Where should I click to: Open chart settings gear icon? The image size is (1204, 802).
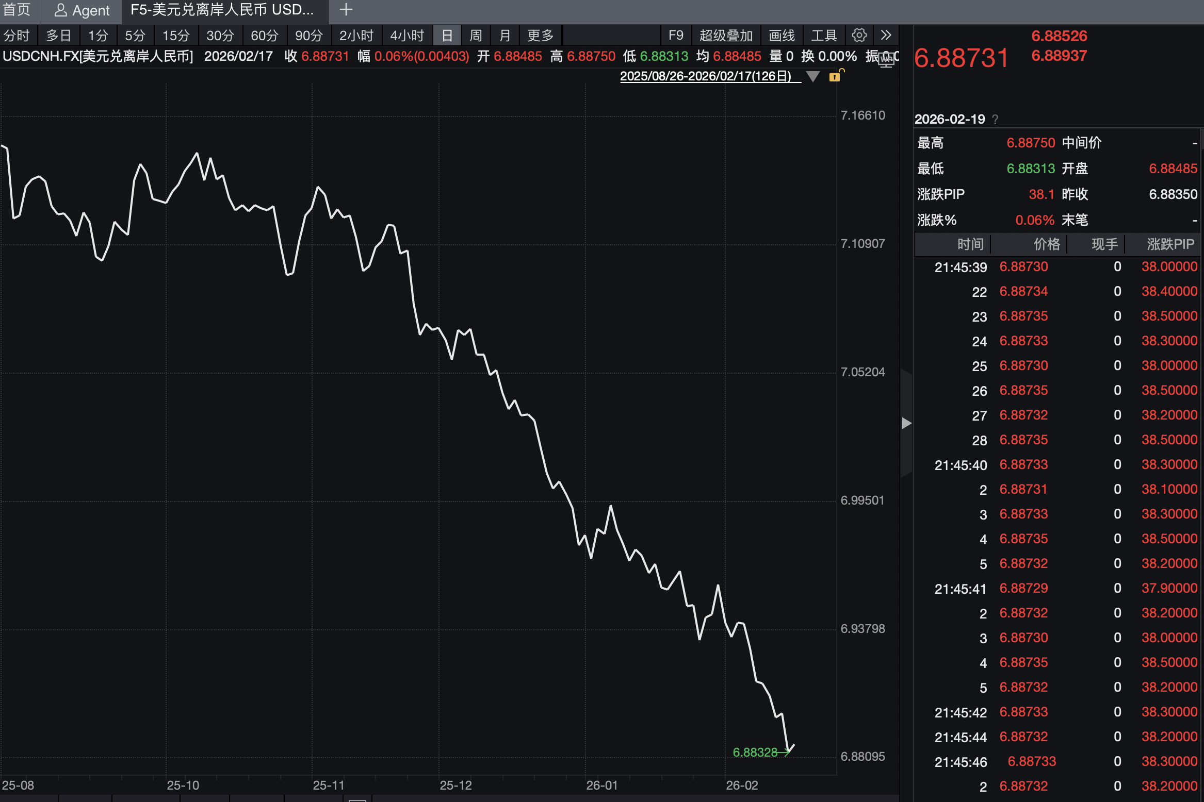point(859,35)
